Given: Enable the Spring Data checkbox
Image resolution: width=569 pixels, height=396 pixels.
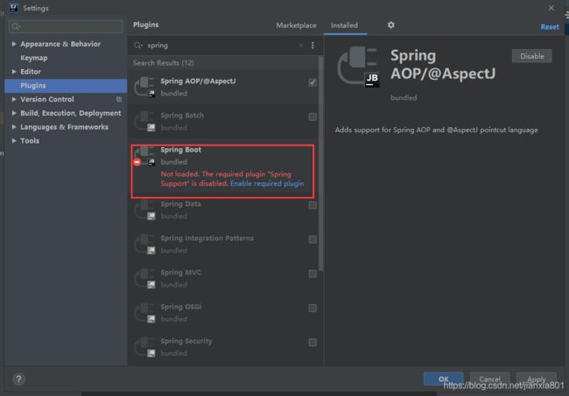Looking at the screenshot, I should 313,205.
